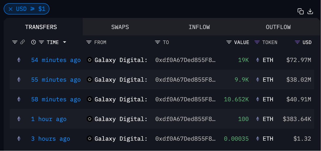
Task: Open the '3 hours ago' transaction link
Action: click(51, 139)
